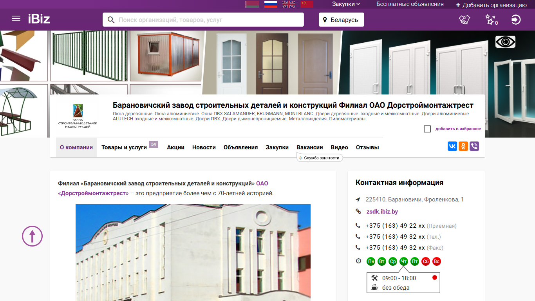Go to the iBiz home logo

pyautogui.click(x=39, y=19)
